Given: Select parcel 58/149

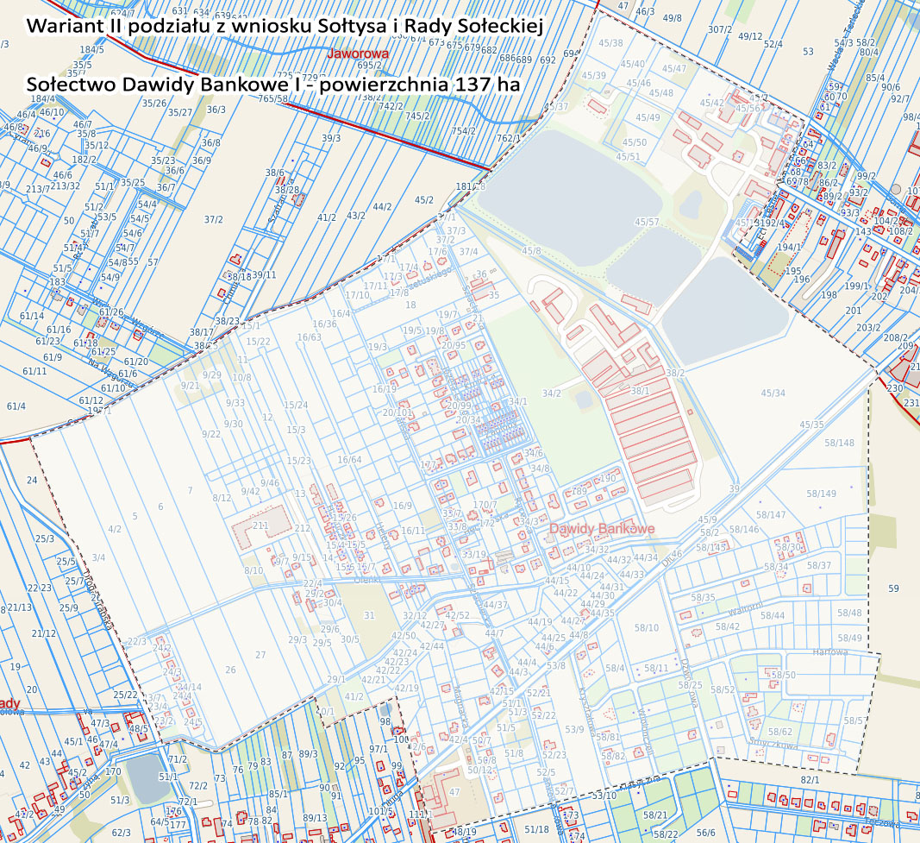Looking at the screenshot, I should coord(821,494).
